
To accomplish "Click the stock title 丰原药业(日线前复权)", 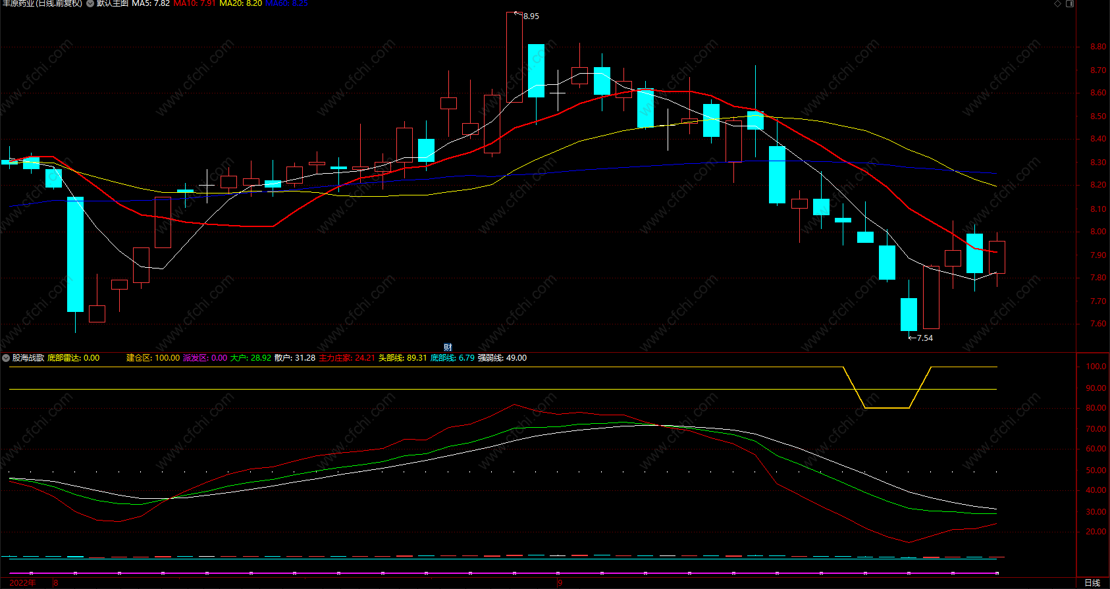I will pos(43,3).
